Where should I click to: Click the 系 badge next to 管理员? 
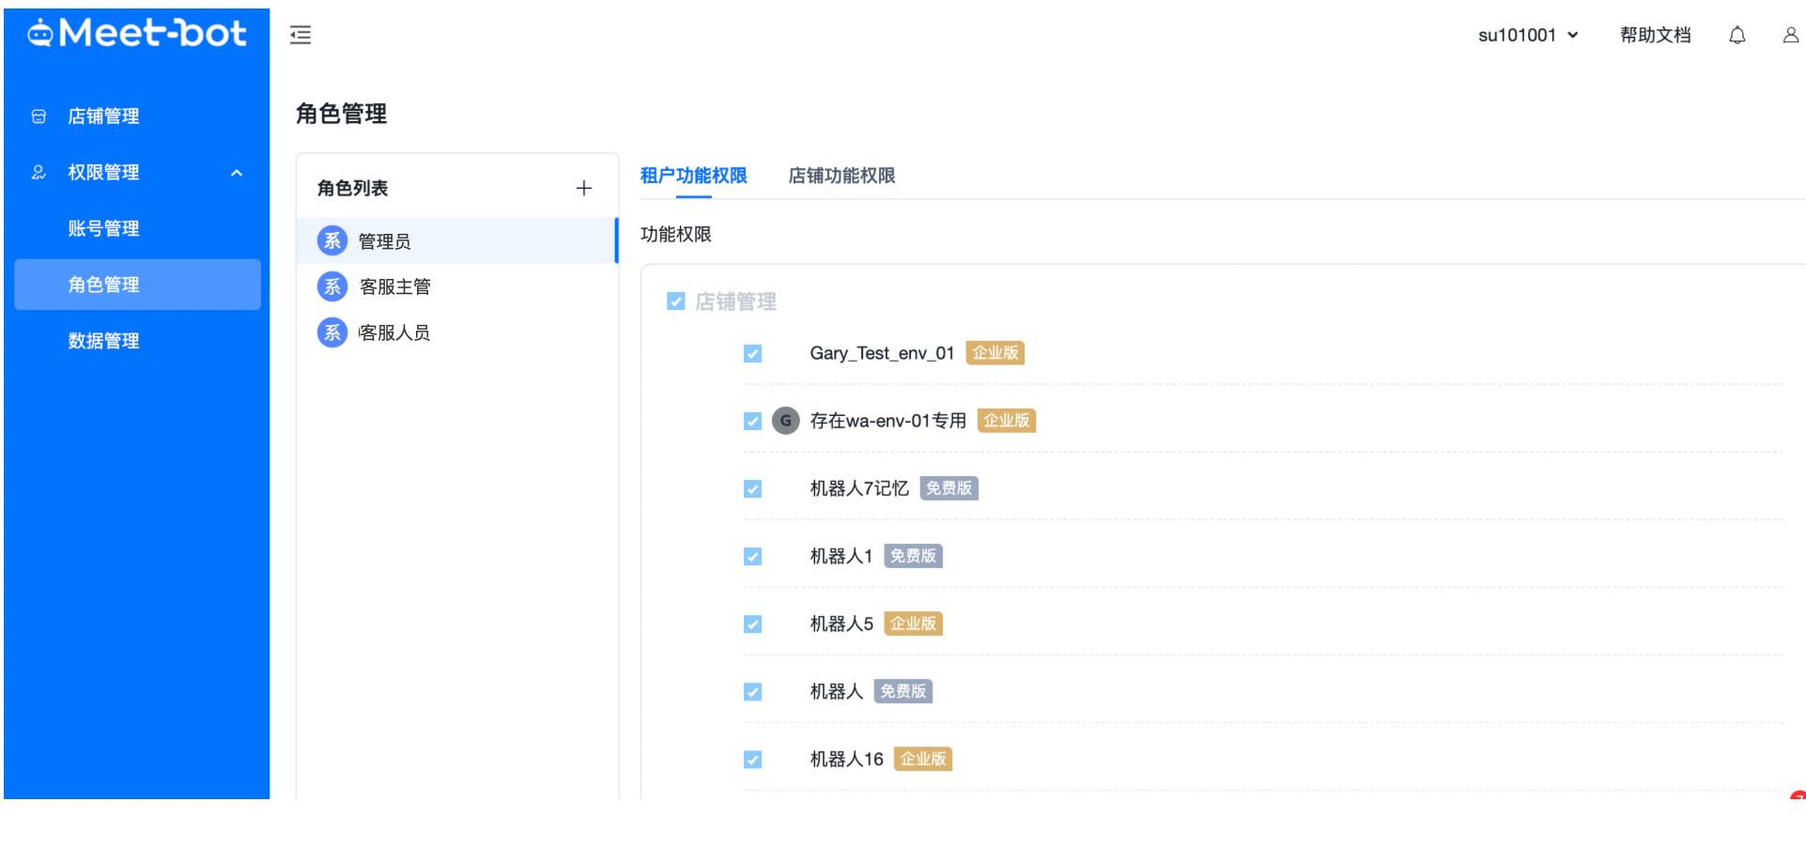coord(332,241)
